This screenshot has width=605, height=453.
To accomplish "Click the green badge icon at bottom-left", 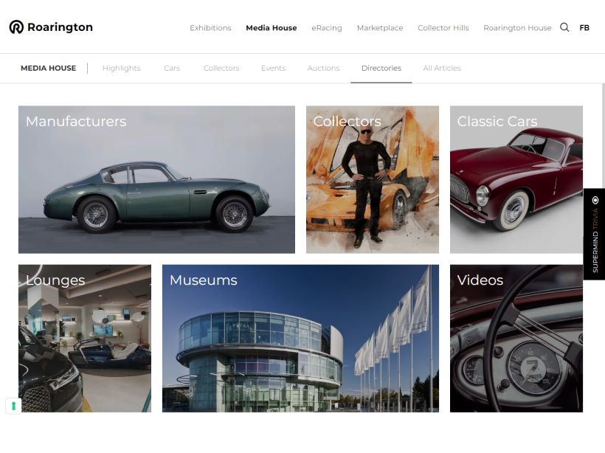I will pyautogui.click(x=13, y=406).
